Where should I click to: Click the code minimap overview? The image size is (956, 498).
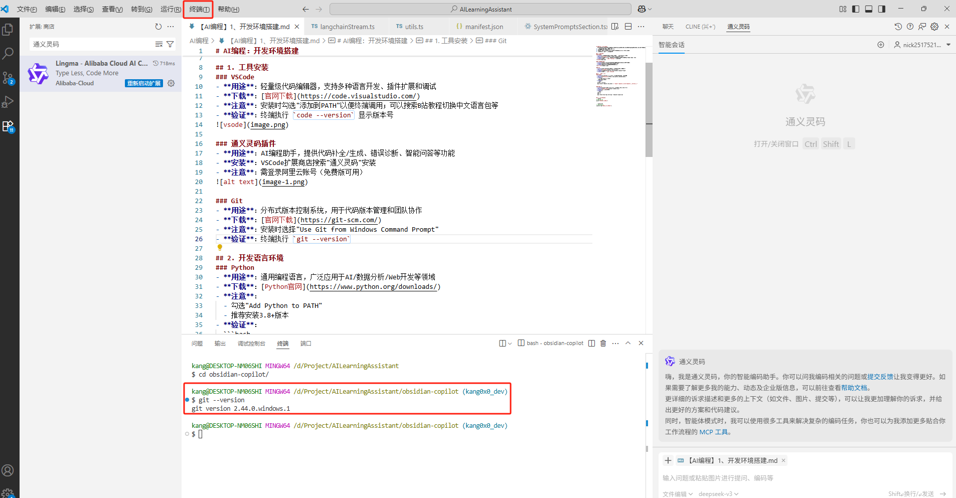[620, 76]
